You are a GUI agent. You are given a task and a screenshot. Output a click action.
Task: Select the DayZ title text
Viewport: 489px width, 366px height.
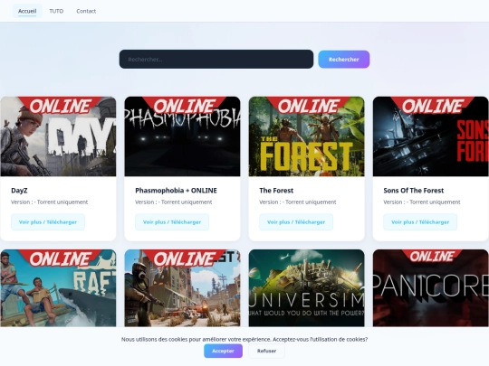(x=19, y=191)
